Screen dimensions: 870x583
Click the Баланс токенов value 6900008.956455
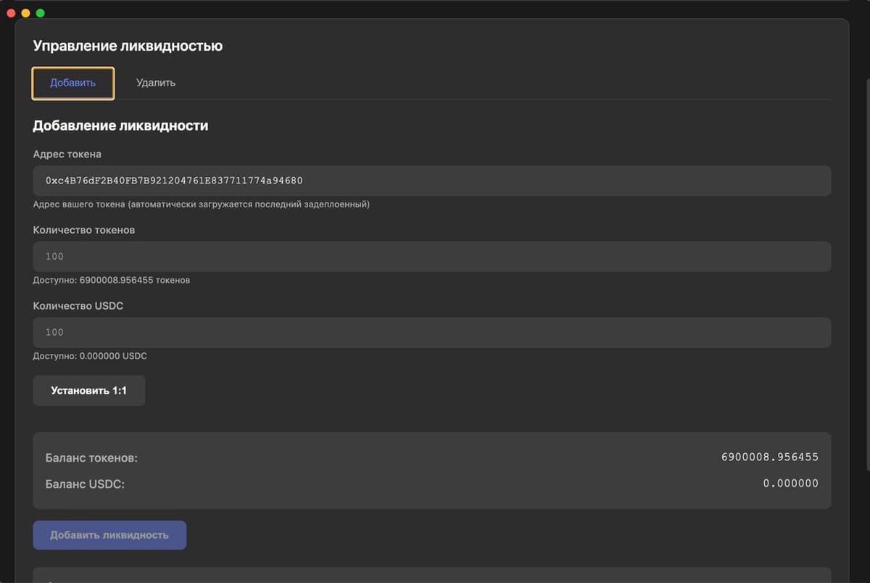pos(769,458)
